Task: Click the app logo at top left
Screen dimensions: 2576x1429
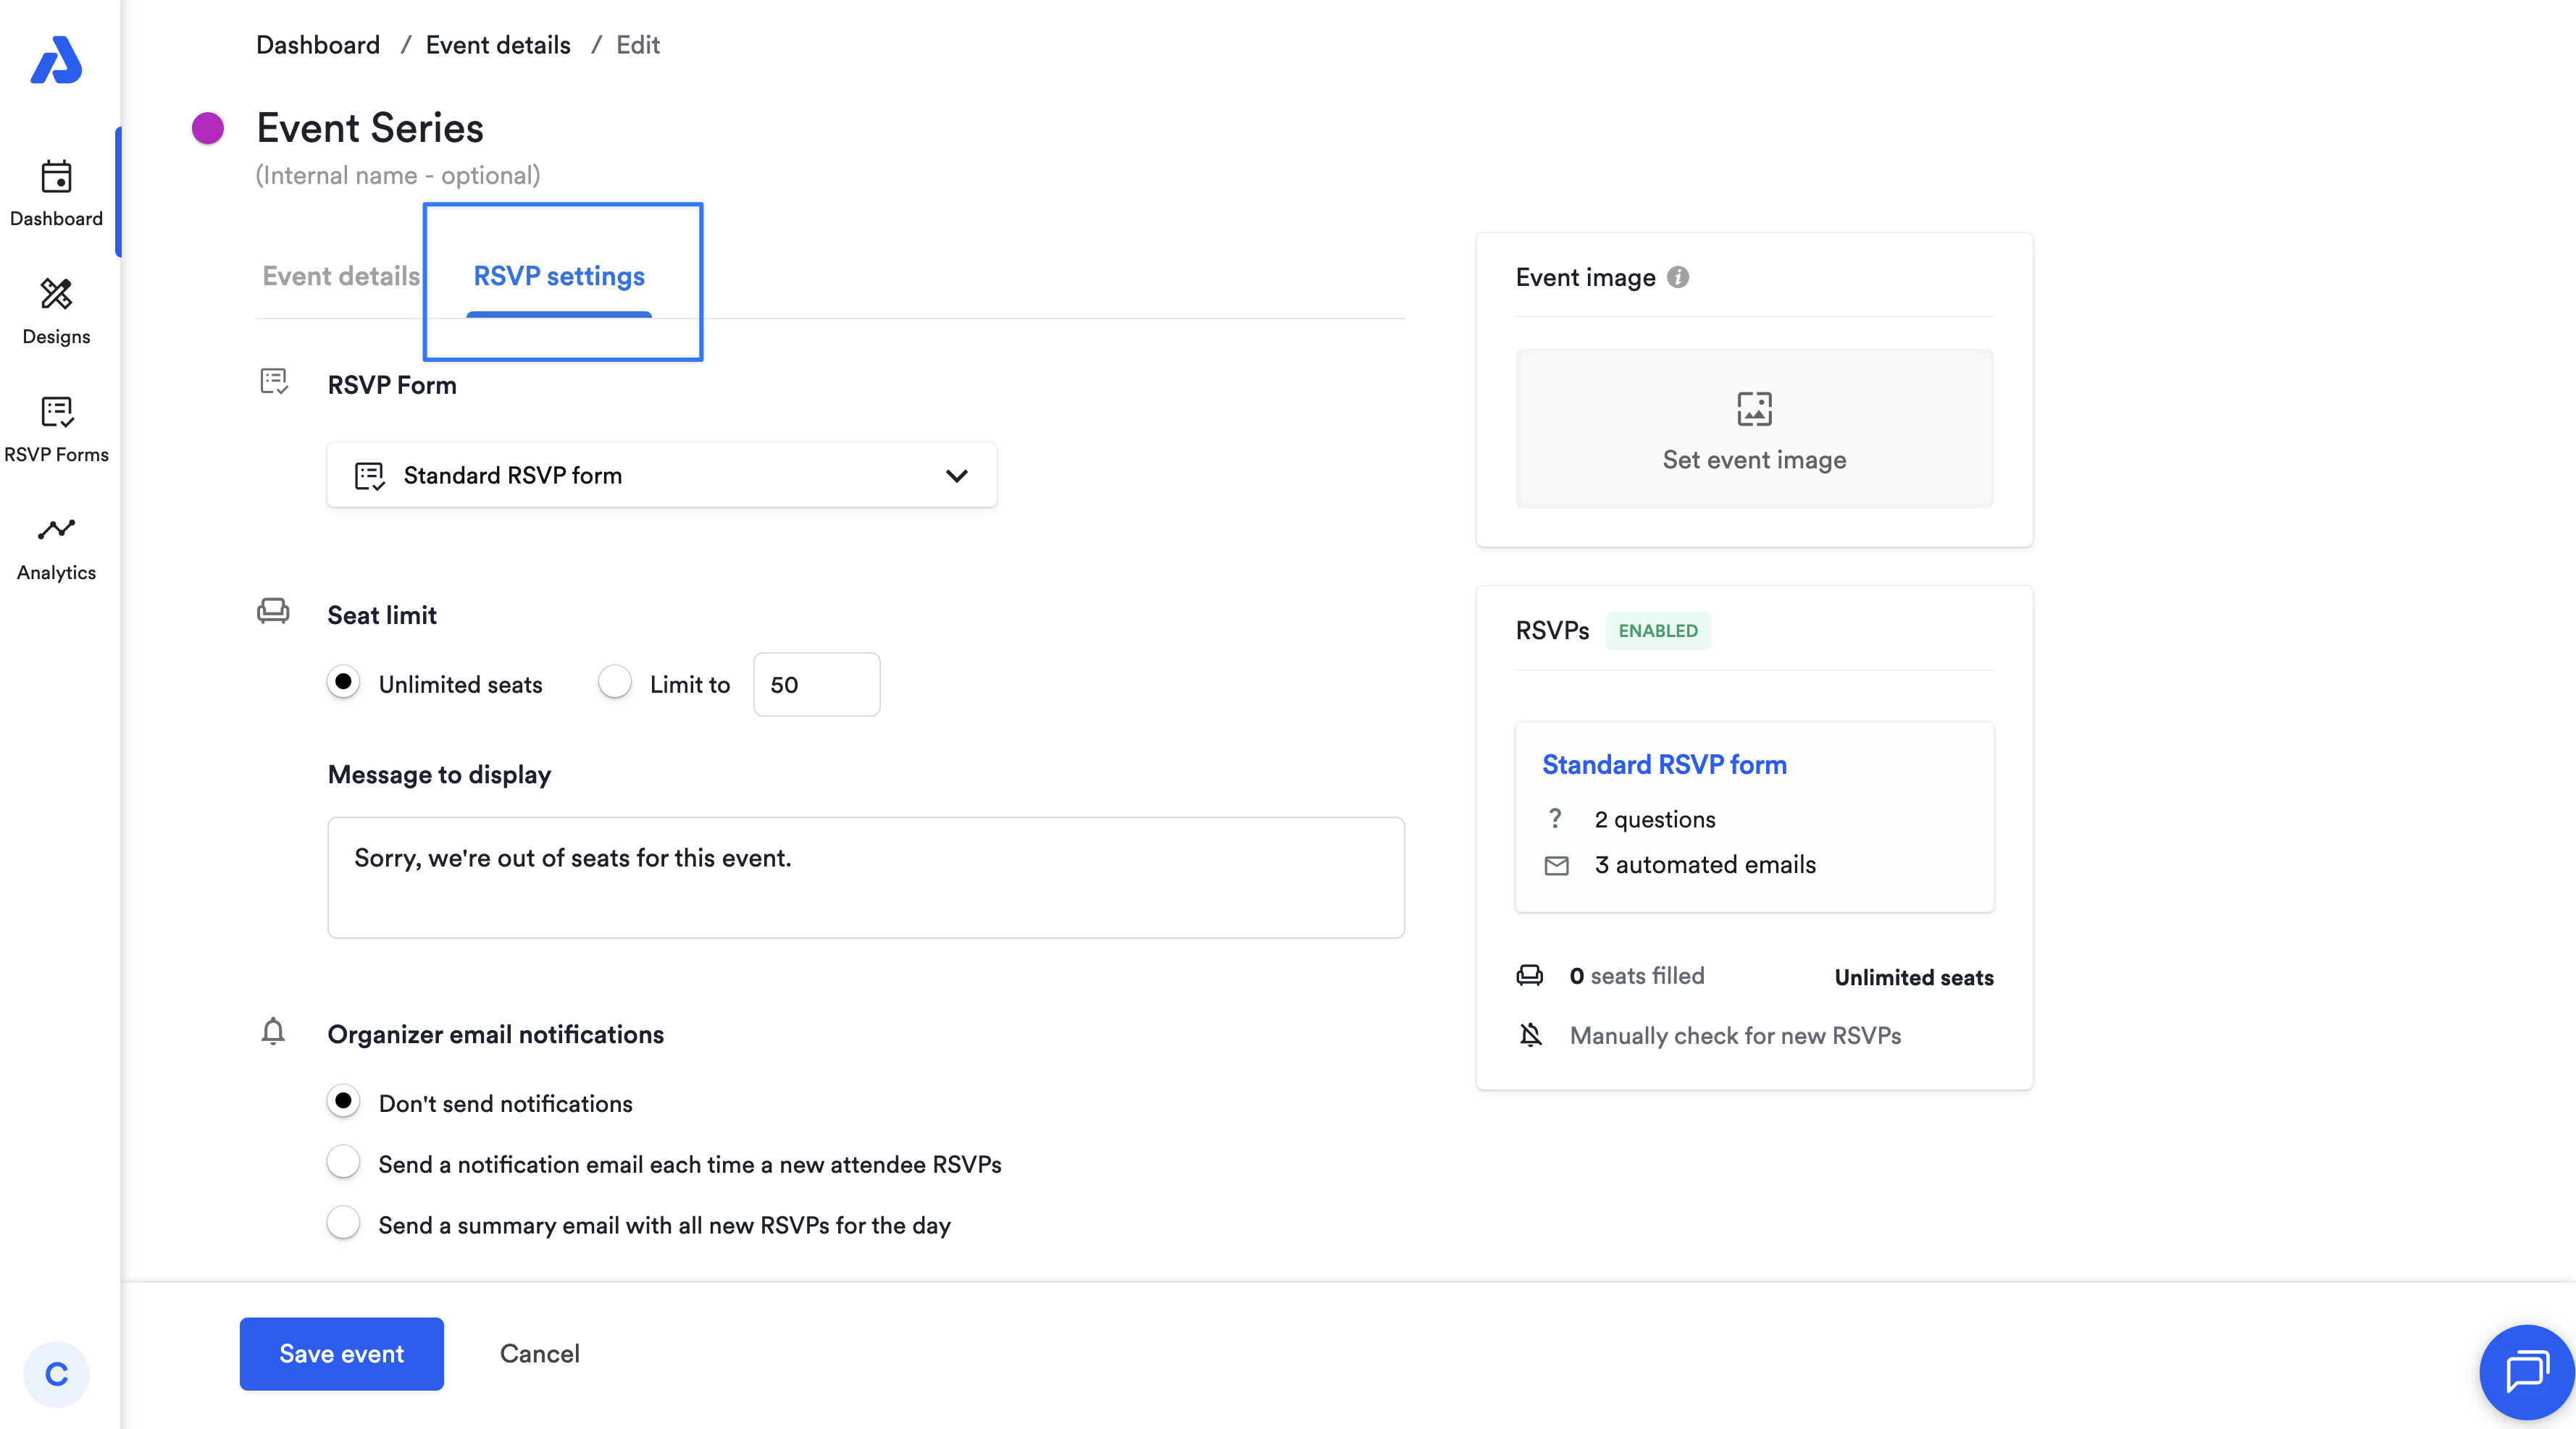Action: [x=56, y=61]
